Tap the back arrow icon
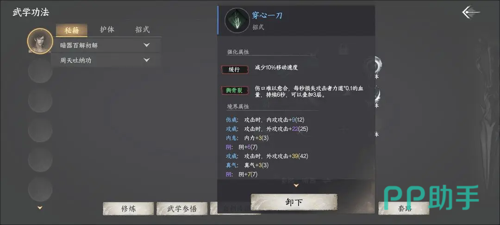The image size is (500, 225). point(470,12)
